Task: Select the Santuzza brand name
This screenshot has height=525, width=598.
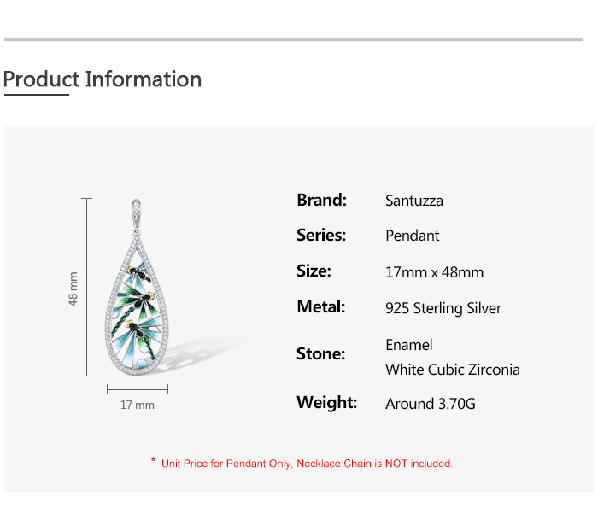Action: click(x=414, y=201)
